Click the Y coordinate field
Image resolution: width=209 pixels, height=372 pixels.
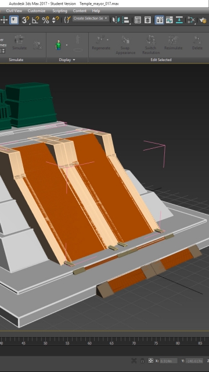pos(194,361)
